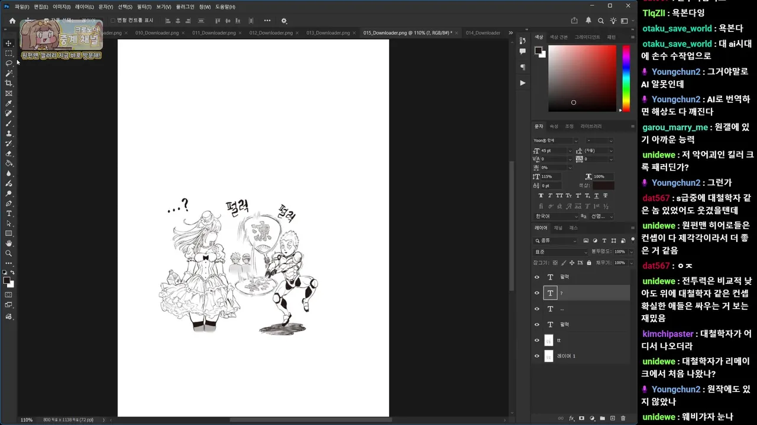Image resolution: width=757 pixels, height=425 pixels.
Task: Open the Search icon in top bar
Action: click(601, 21)
